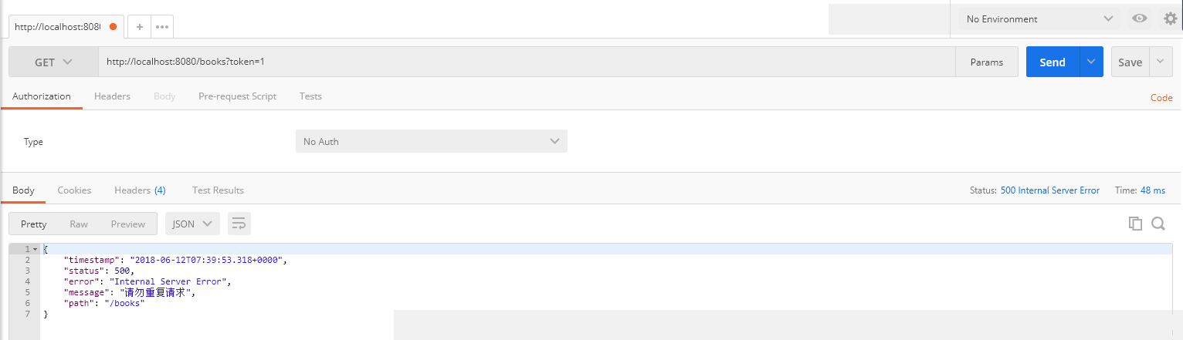
Task: Choose JSON format dropdown
Action: [x=192, y=224]
